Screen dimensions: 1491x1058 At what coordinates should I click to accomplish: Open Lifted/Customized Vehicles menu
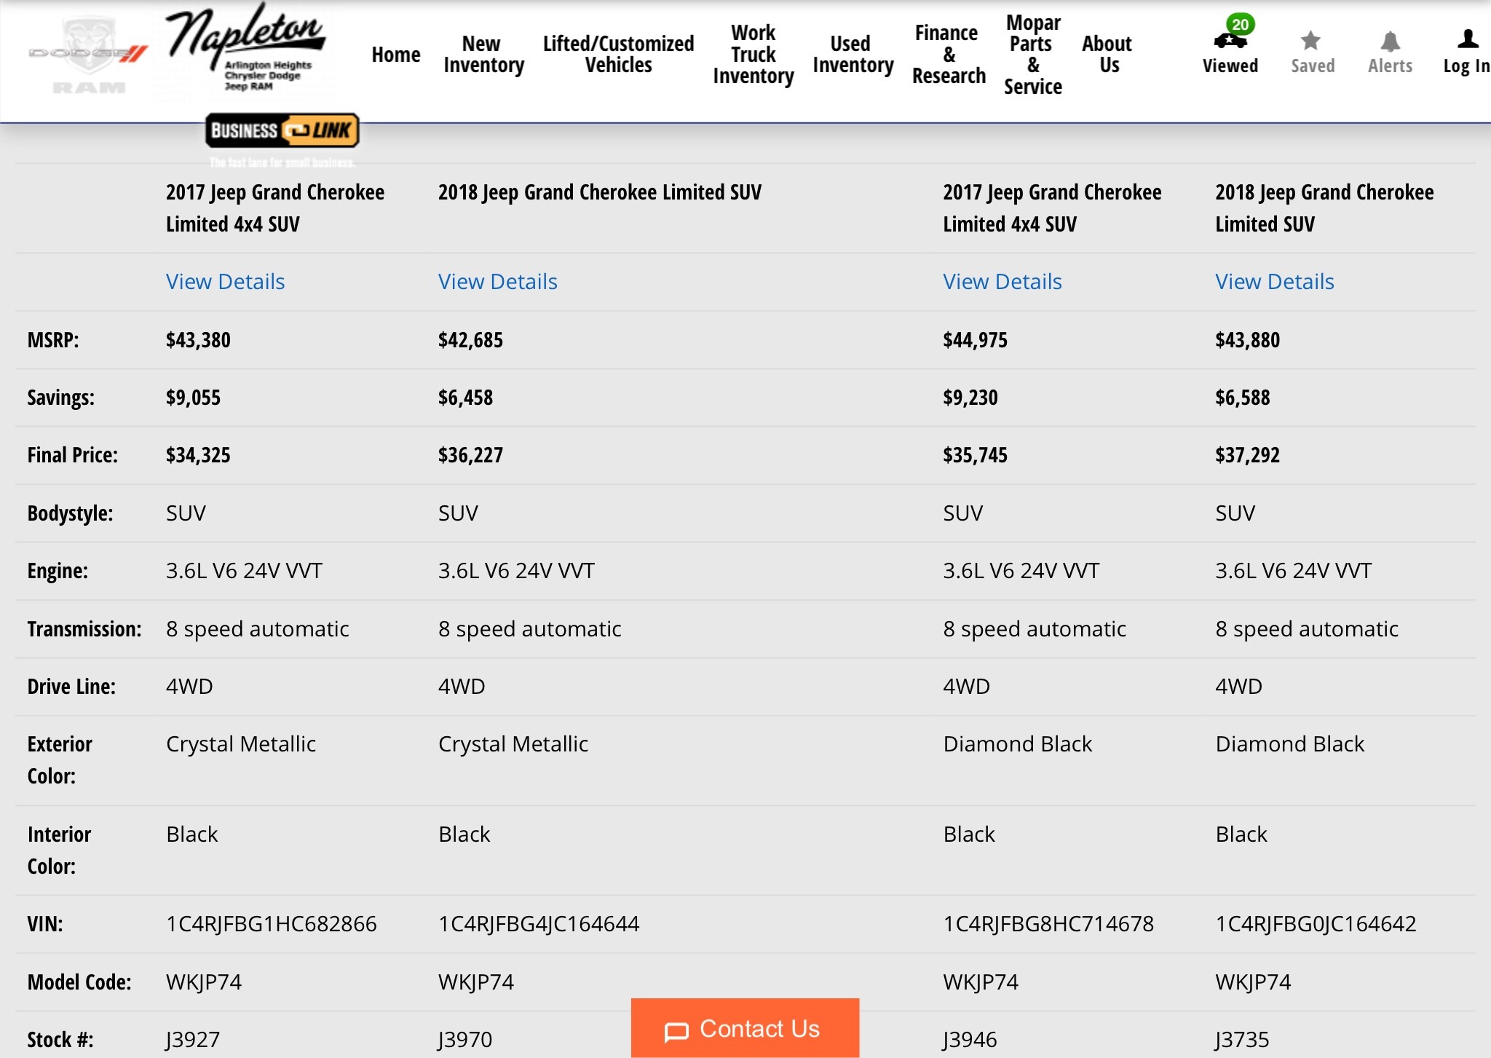618,55
